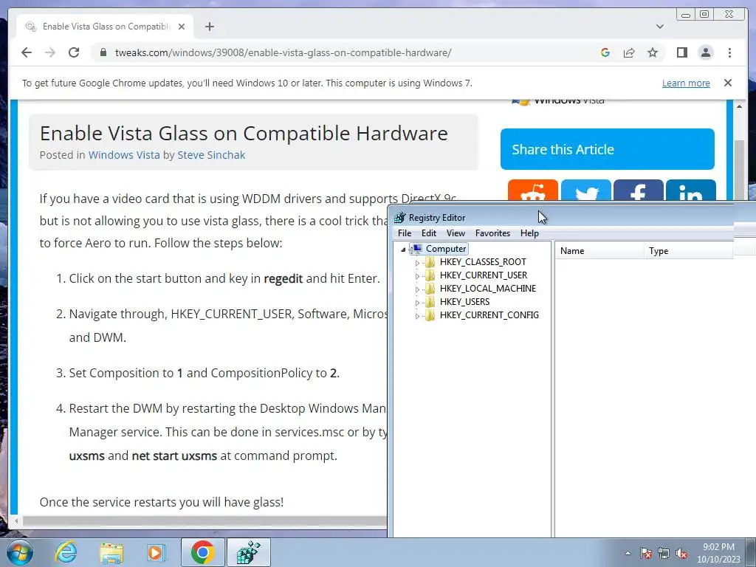Toggle Chrome side panel
The width and height of the screenshot is (756, 567).
click(x=681, y=52)
